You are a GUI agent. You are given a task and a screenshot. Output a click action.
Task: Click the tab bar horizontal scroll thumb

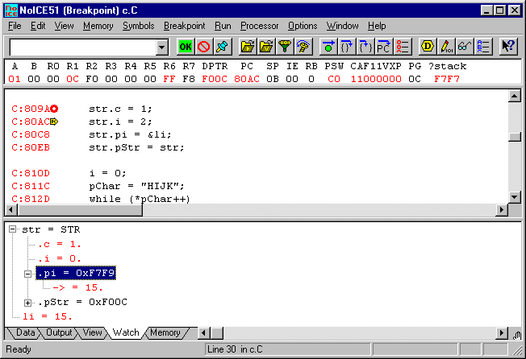tap(217, 333)
